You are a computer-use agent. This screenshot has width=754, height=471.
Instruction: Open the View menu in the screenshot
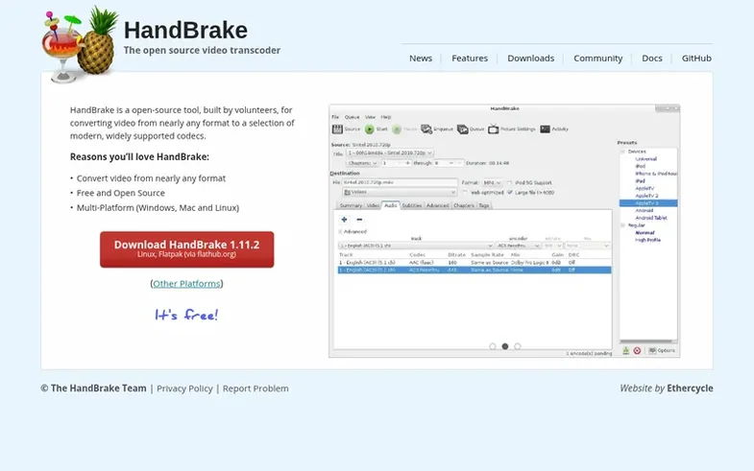(x=370, y=117)
